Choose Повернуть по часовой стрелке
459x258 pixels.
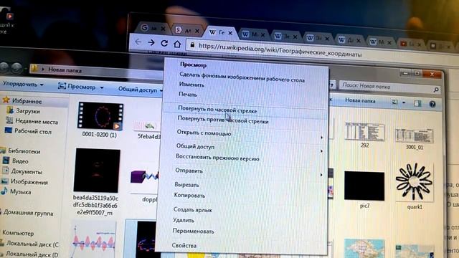point(217,110)
